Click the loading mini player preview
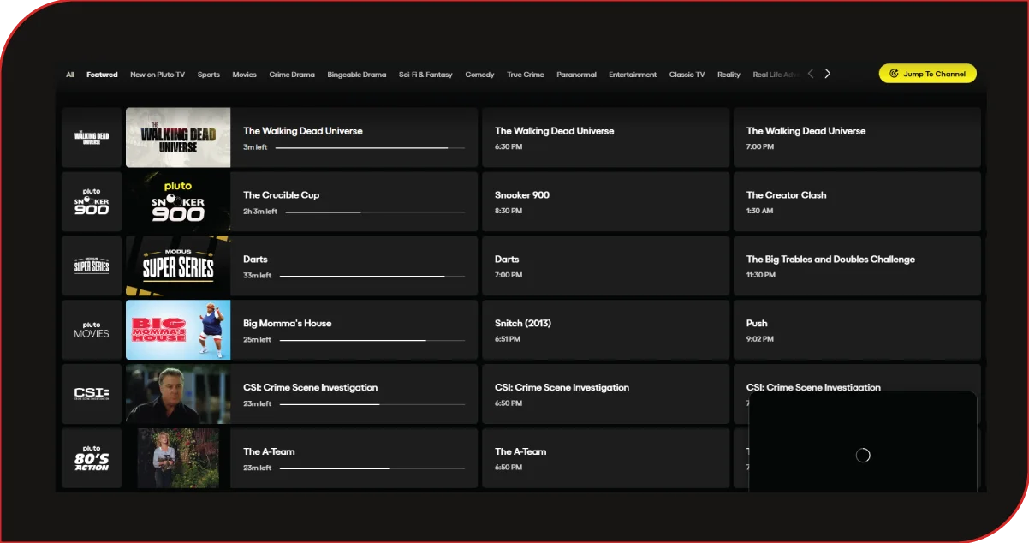Screen dimensions: 1029x543 [x=863, y=442]
